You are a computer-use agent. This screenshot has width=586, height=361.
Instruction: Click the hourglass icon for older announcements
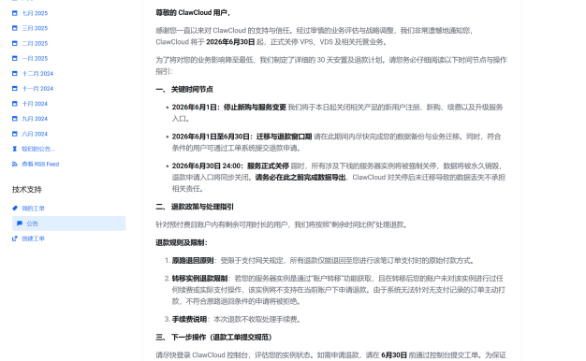(x=15, y=149)
